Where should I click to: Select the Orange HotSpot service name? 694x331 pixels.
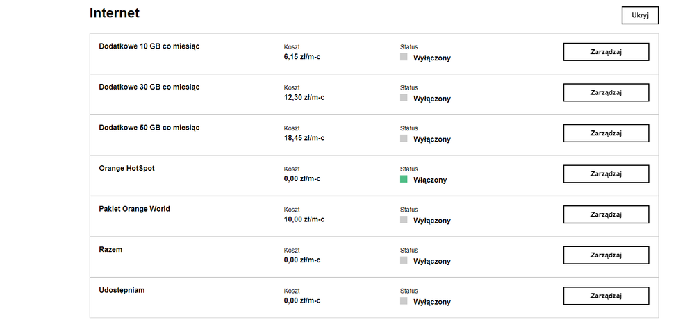127,168
